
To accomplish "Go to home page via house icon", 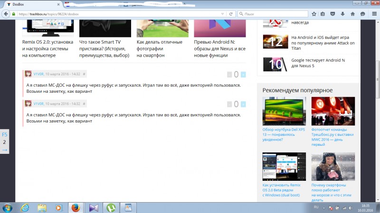I will 352,14.
